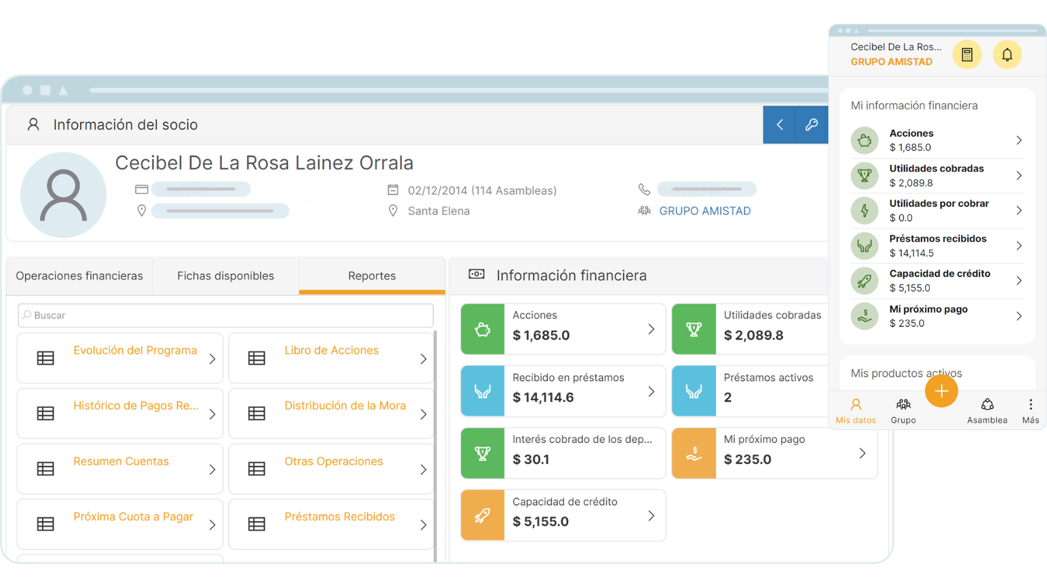The width and height of the screenshot is (1047, 588).
Task: Tap the lightning icon for Utilidades por cobrar
Action: [x=864, y=210]
